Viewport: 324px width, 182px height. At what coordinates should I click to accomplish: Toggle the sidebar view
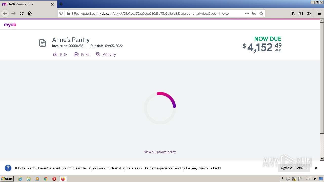(x=301, y=13)
